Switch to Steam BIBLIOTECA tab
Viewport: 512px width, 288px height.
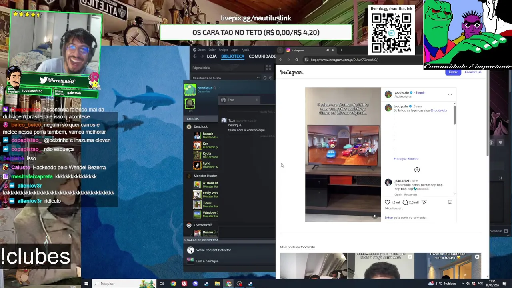232,56
